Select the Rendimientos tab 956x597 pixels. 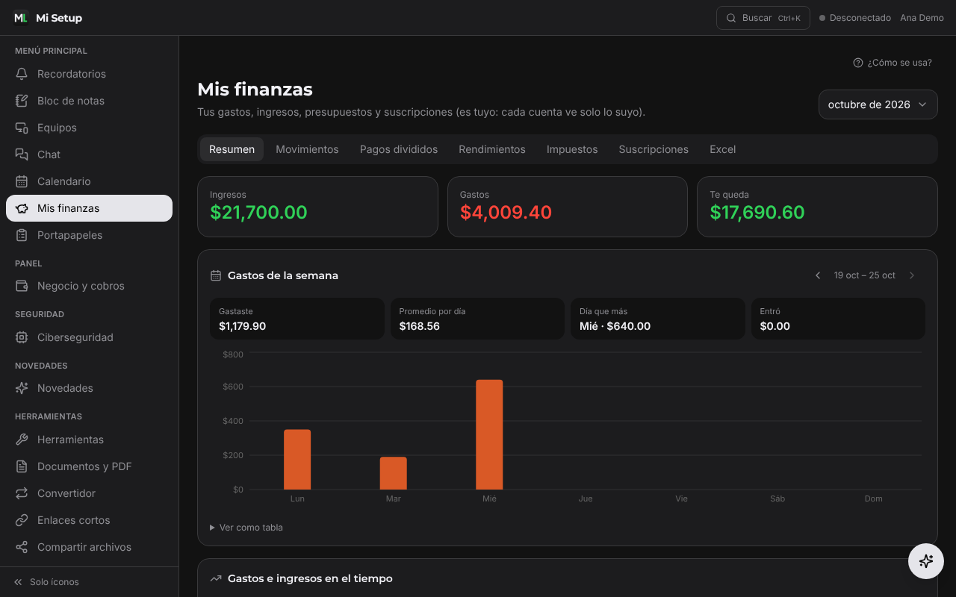coord(492,149)
